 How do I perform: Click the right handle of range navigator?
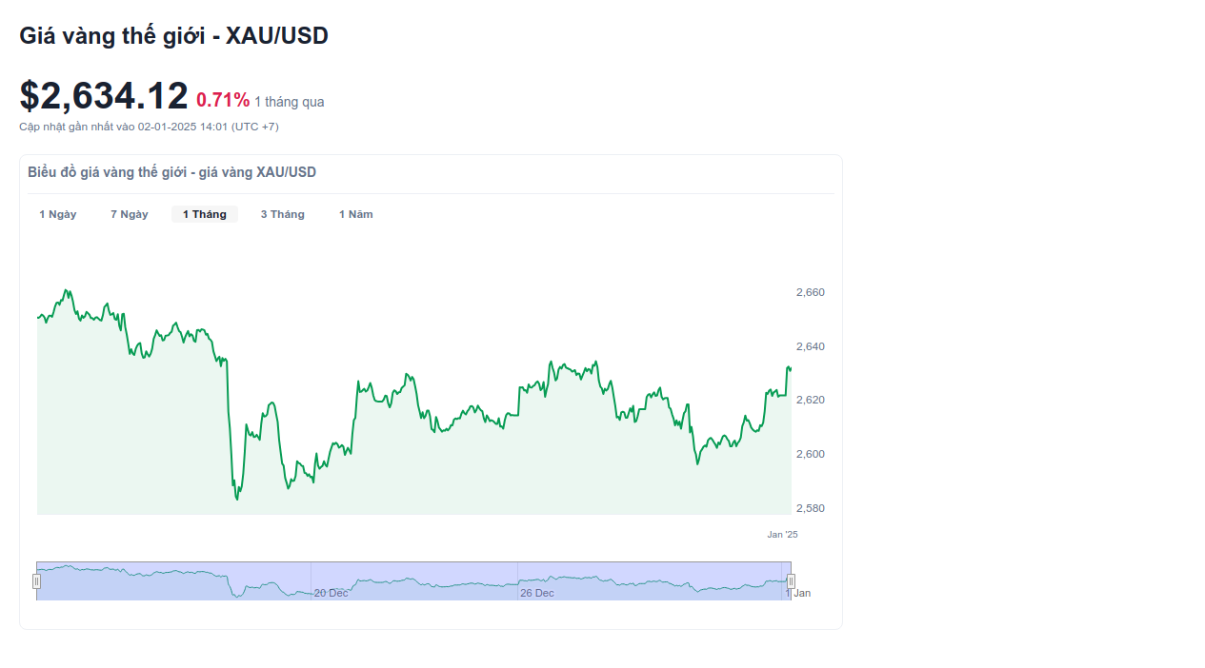[791, 581]
